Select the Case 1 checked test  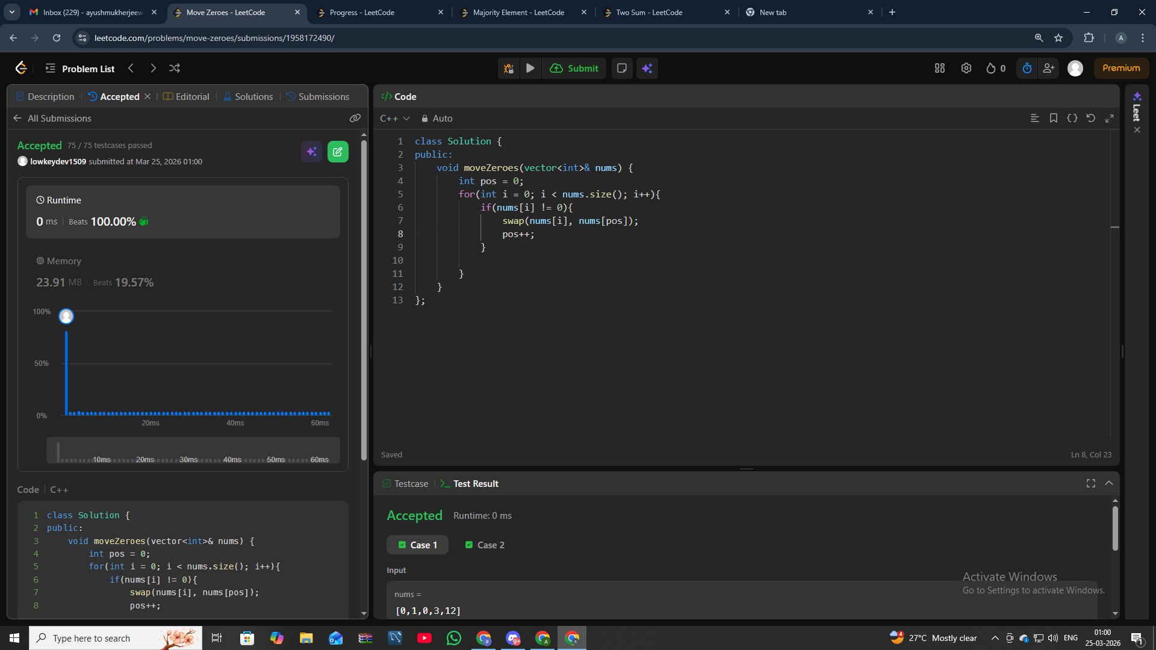point(418,545)
